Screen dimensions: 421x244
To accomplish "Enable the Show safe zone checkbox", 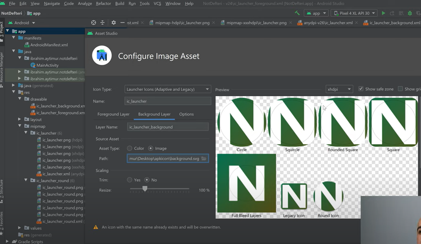I will click(361, 89).
